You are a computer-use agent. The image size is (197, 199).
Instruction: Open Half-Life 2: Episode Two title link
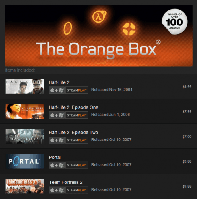(73, 133)
